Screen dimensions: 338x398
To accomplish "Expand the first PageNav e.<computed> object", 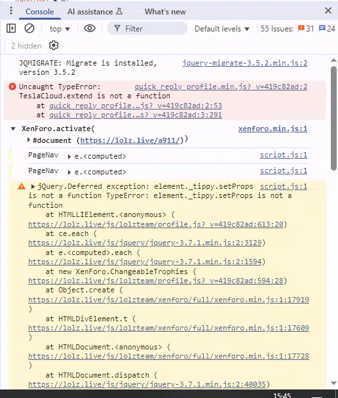I will click(69, 157).
